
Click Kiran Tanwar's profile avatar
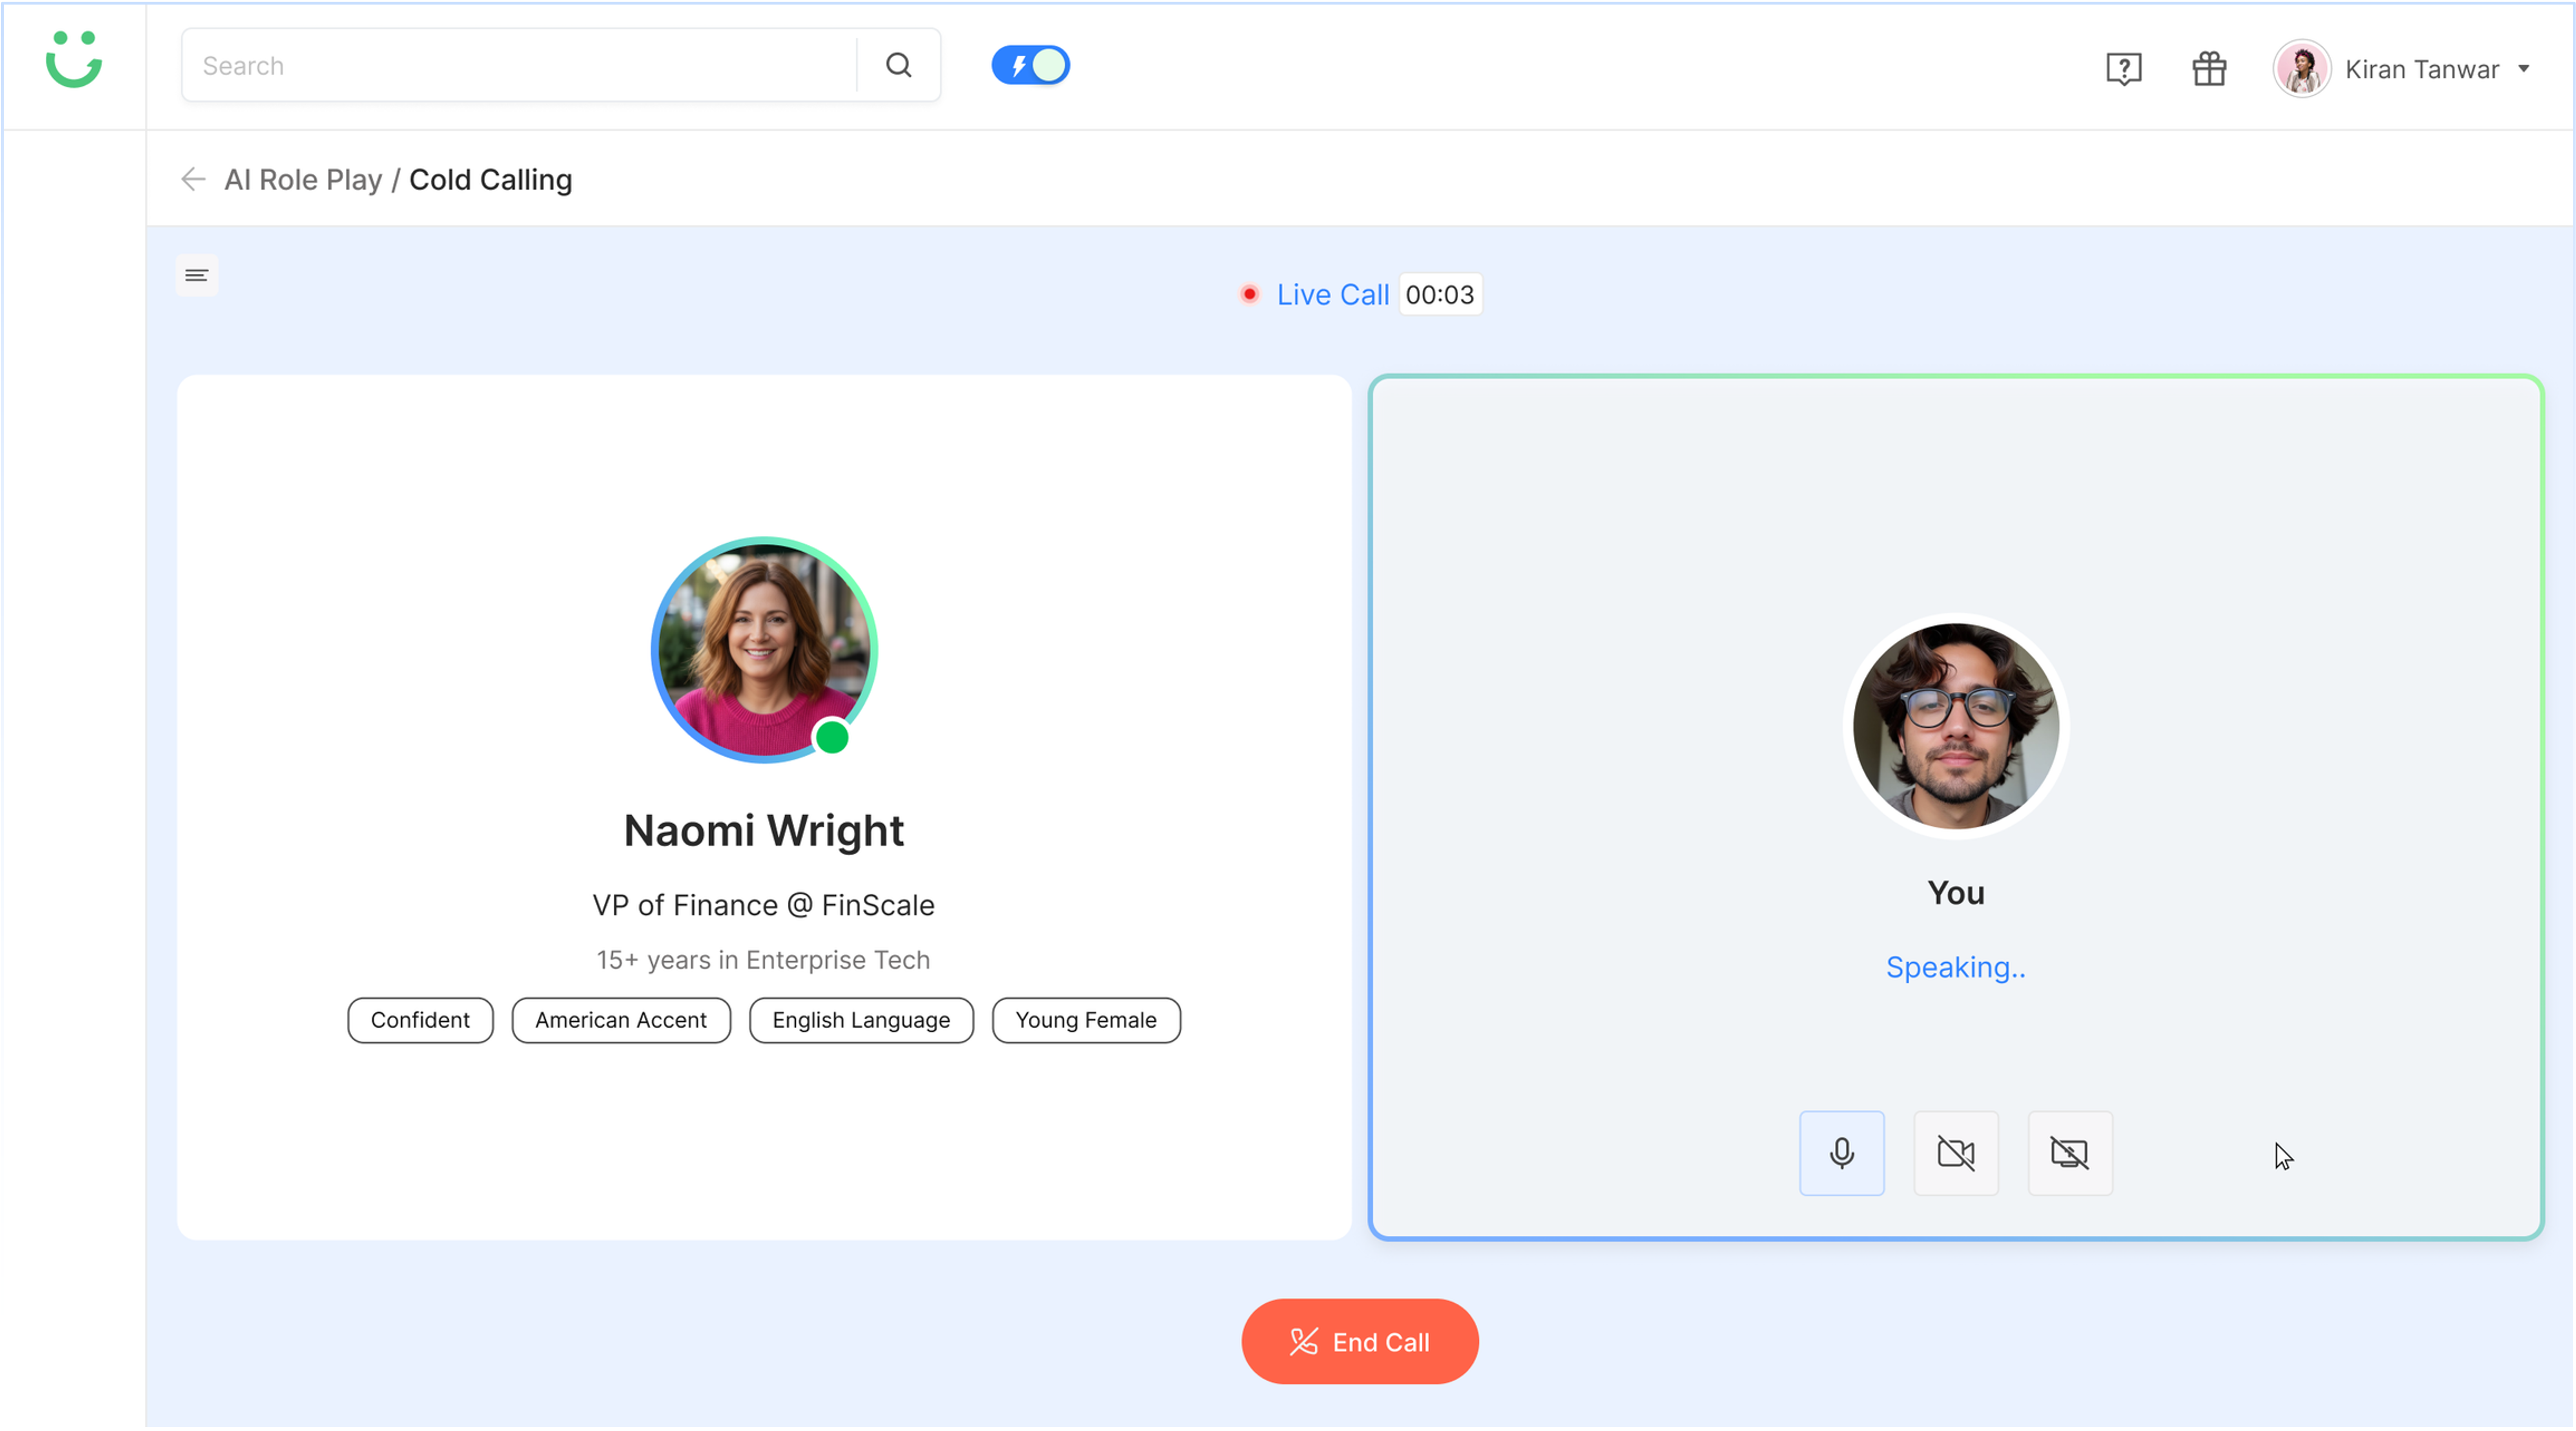pyautogui.click(x=2302, y=69)
